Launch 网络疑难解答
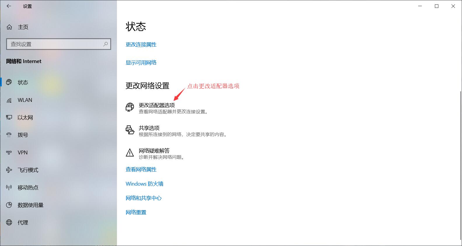This screenshot has width=462, height=246. click(154, 151)
